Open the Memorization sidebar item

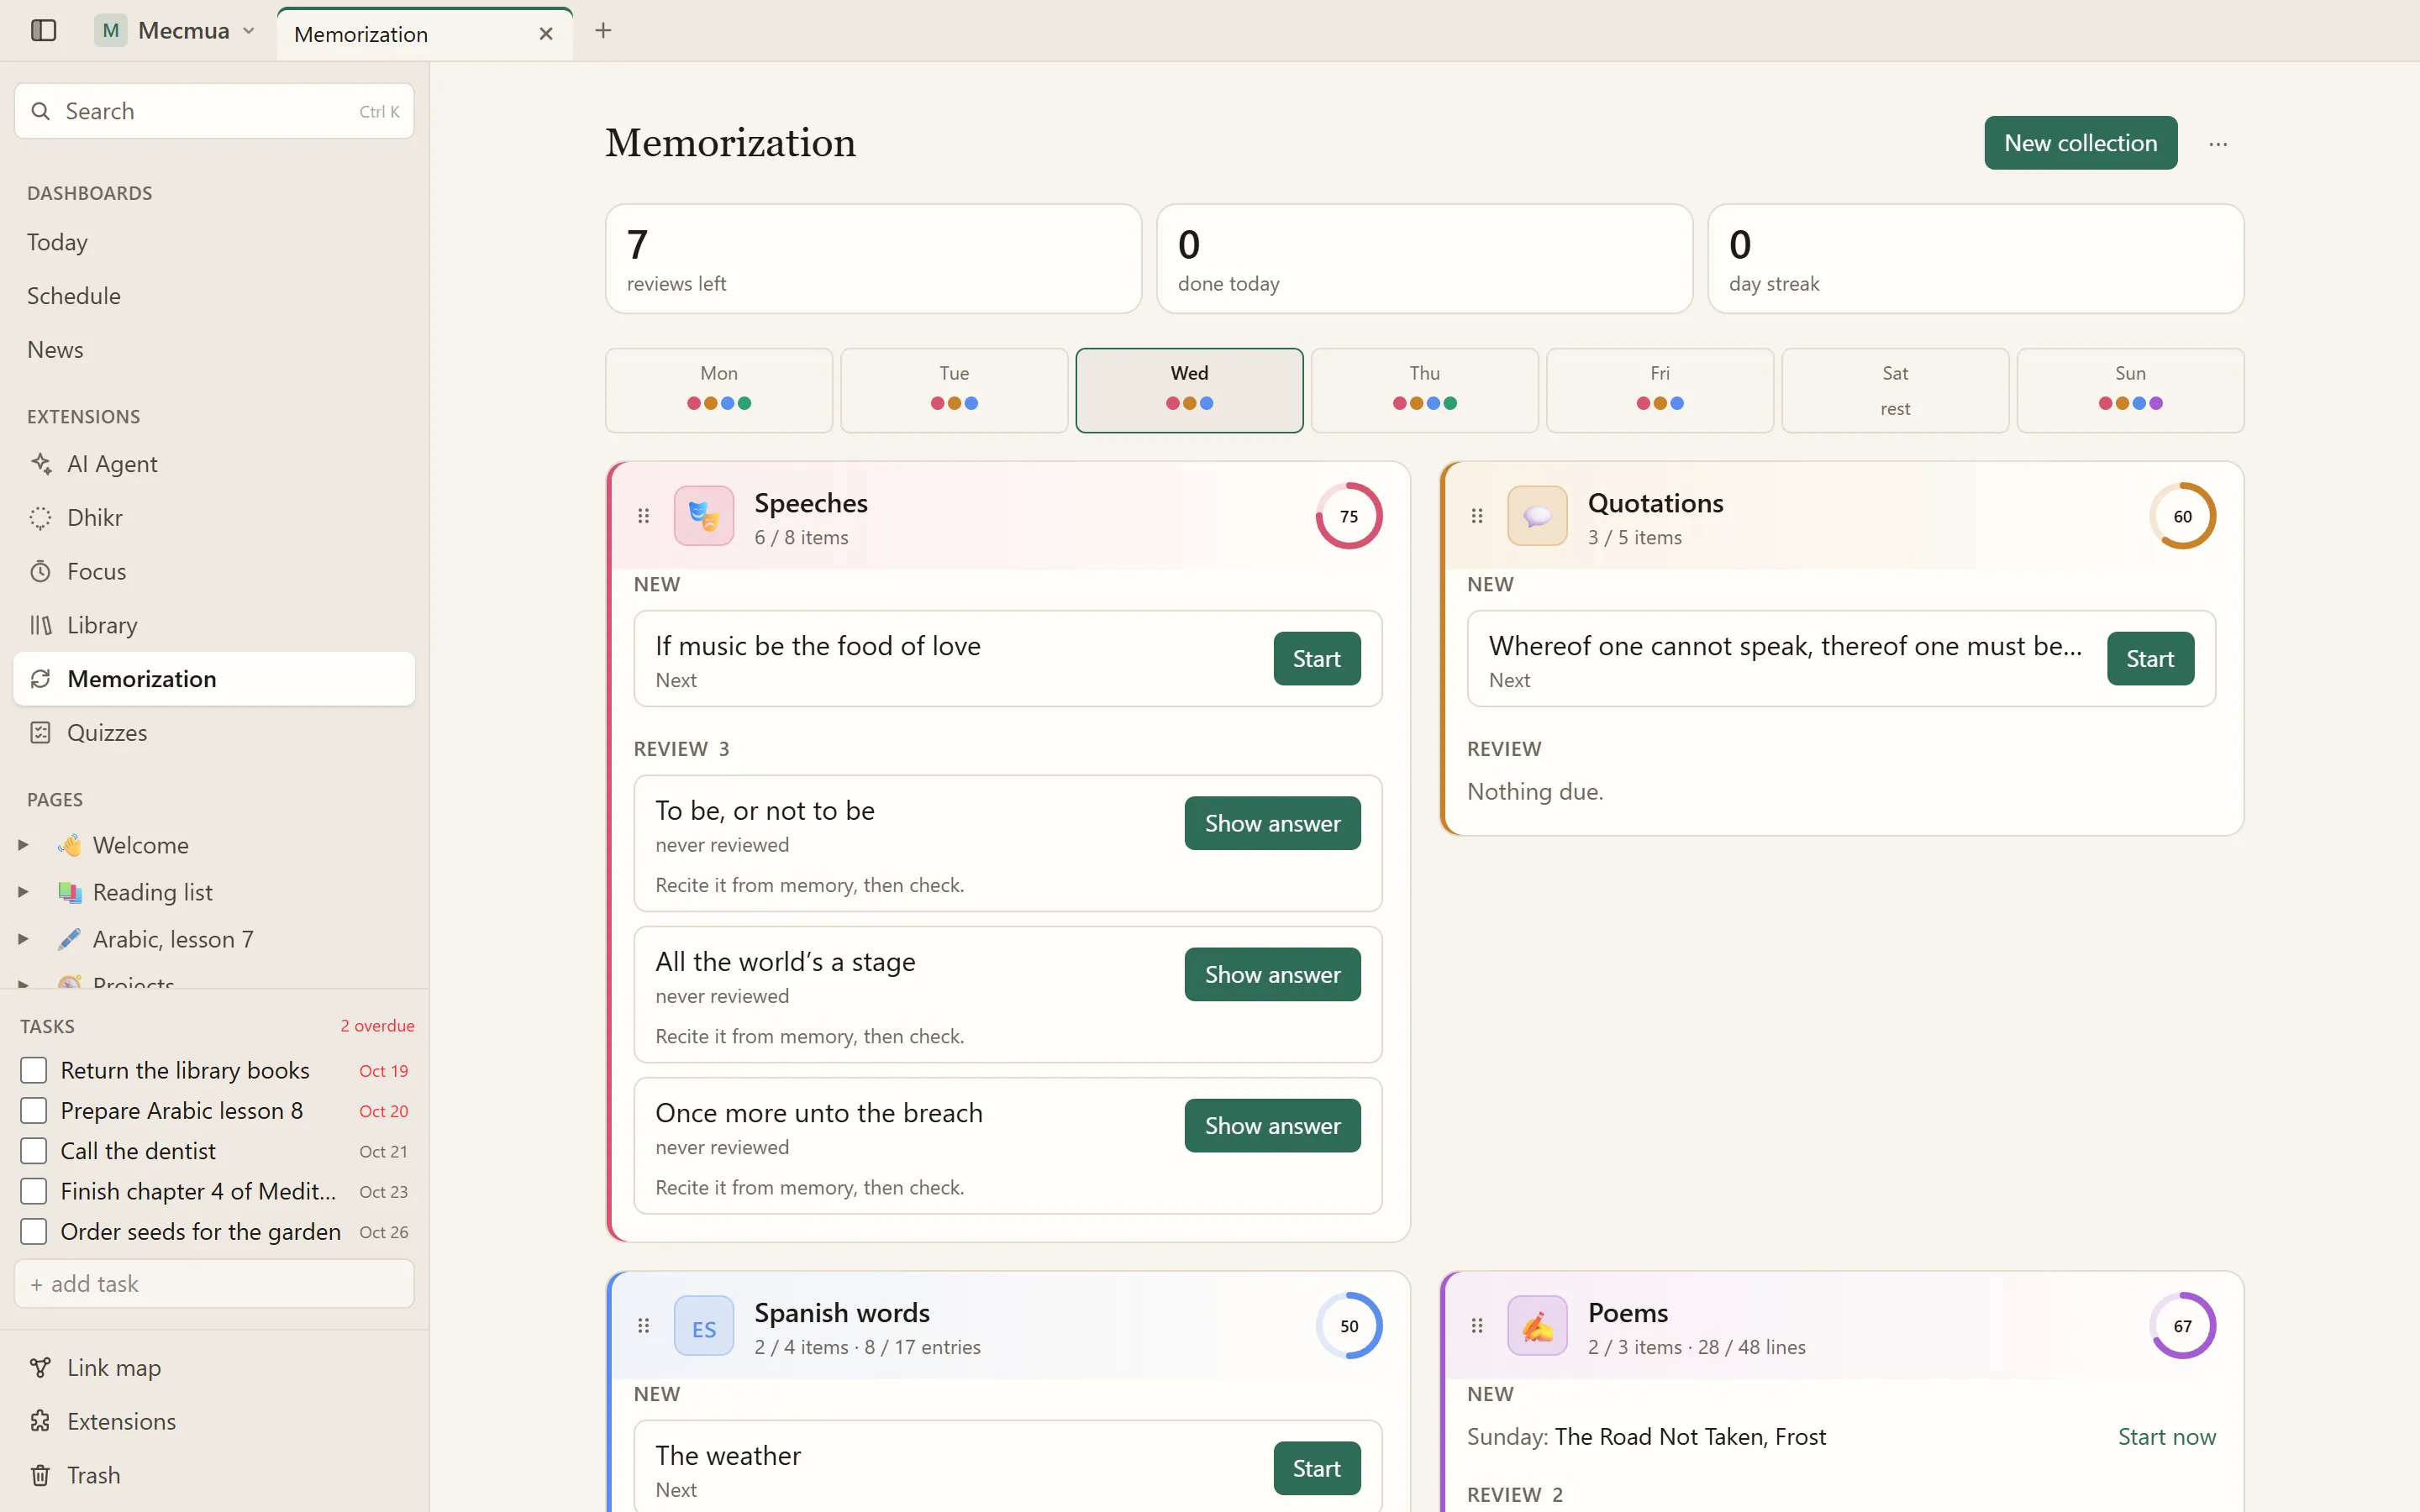214,679
